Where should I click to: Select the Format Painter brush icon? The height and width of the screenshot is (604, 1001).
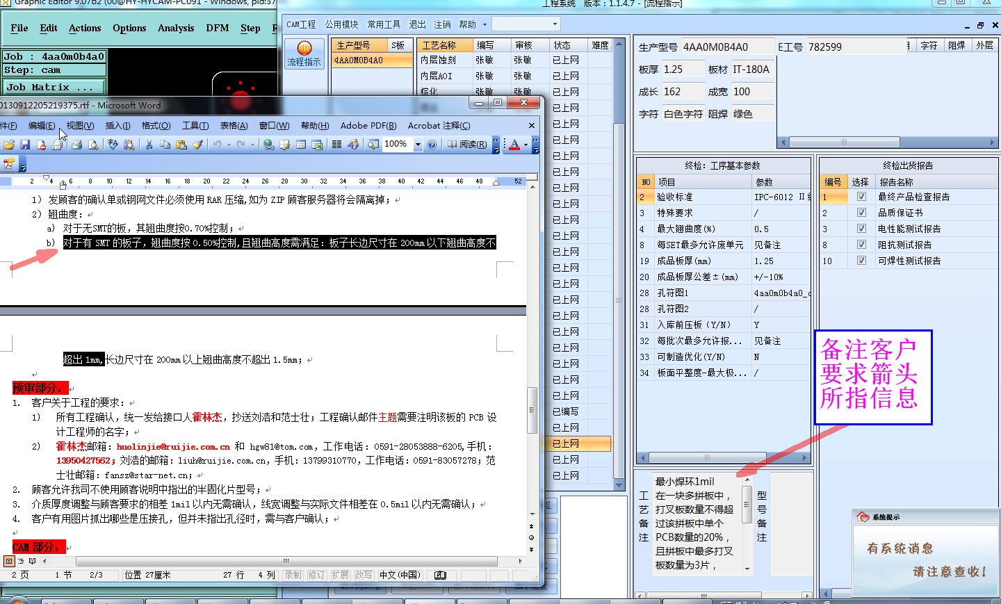click(197, 145)
